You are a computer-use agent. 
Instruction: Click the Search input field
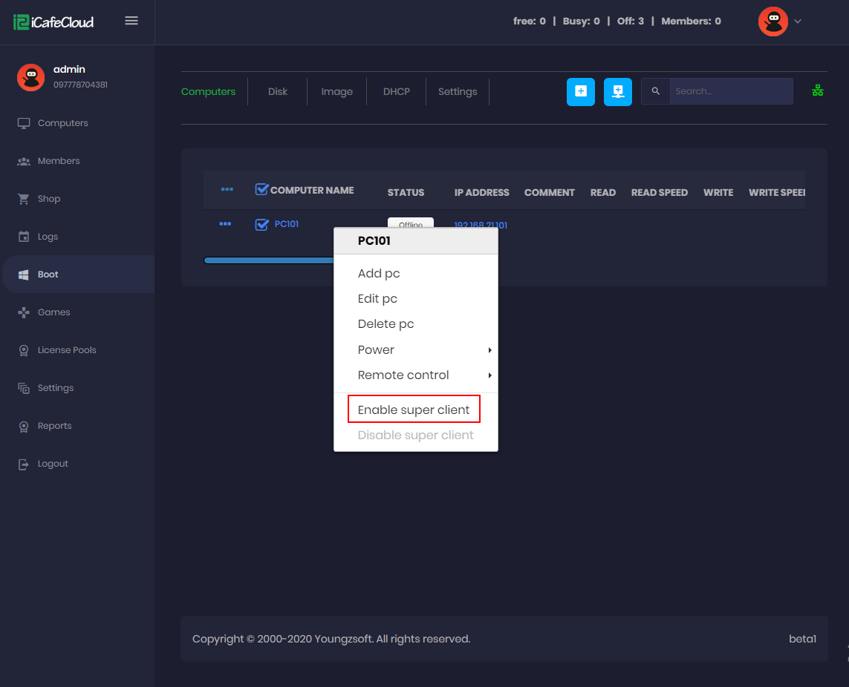730,91
